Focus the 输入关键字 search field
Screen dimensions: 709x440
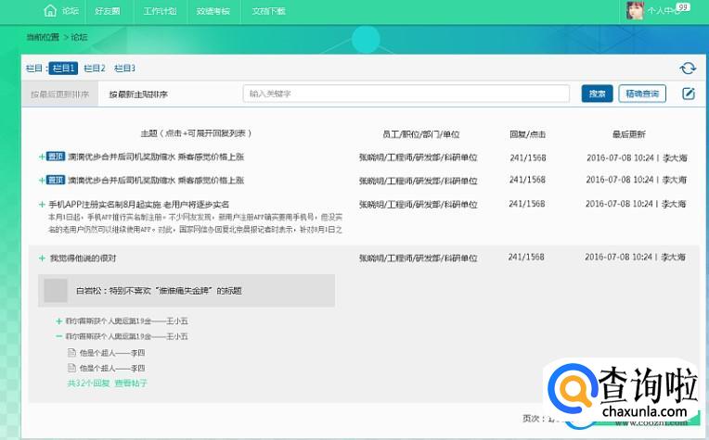click(x=406, y=94)
